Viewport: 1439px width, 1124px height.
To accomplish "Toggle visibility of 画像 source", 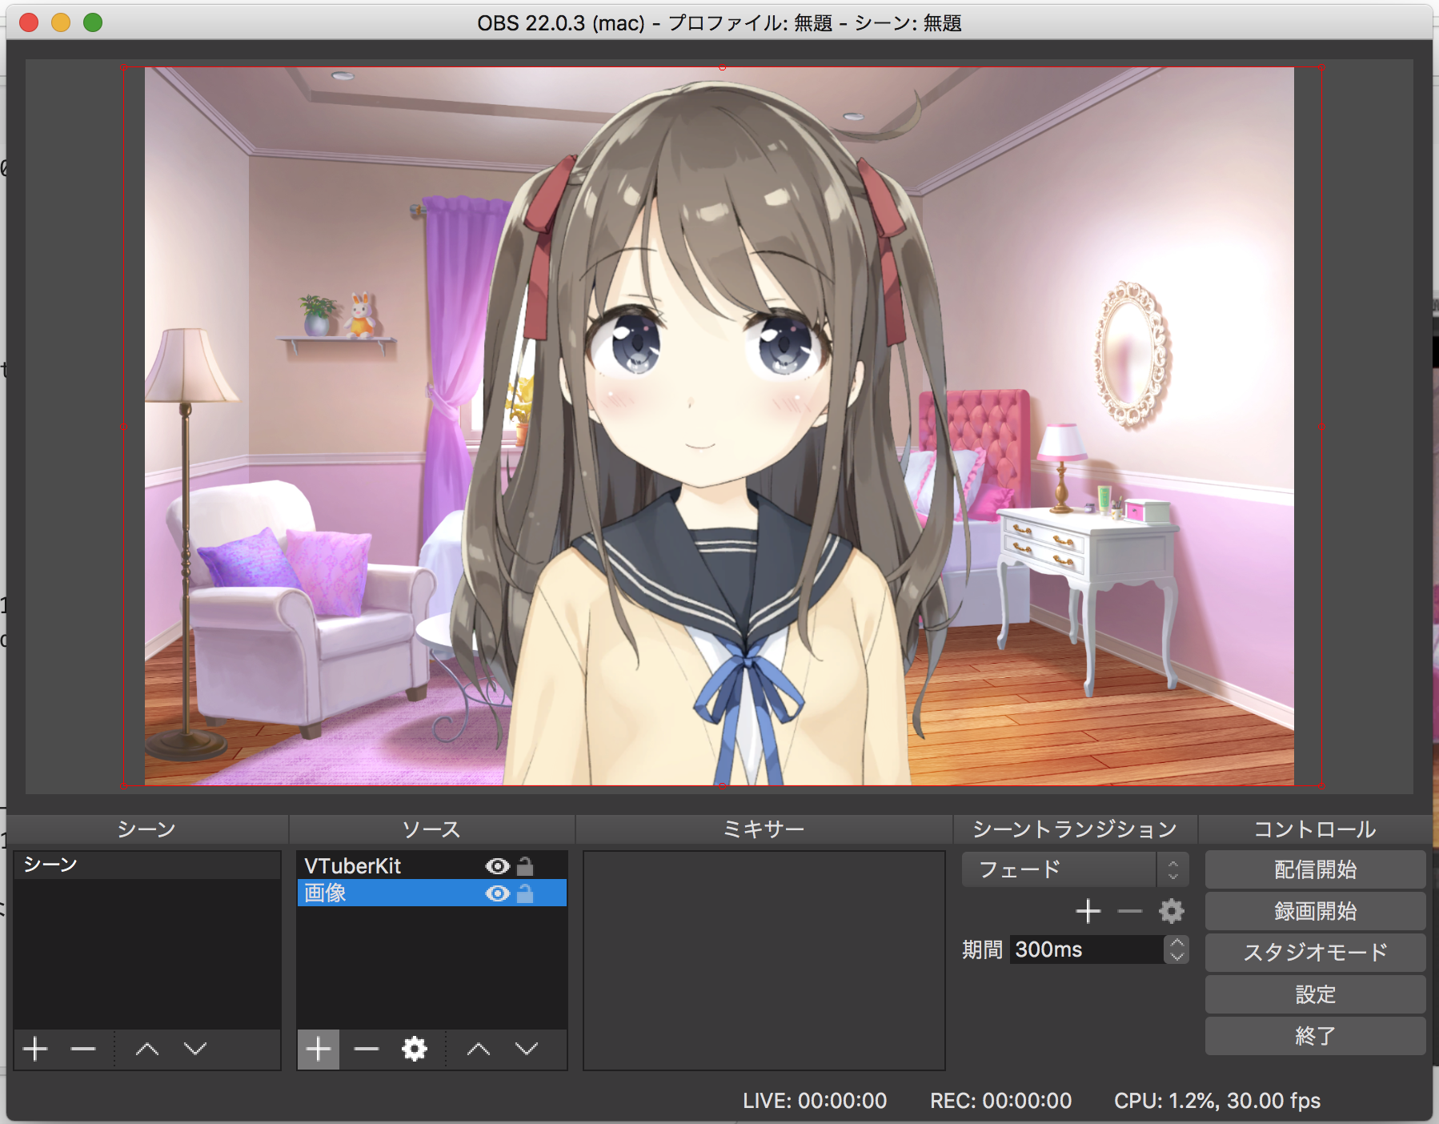I will (x=497, y=893).
